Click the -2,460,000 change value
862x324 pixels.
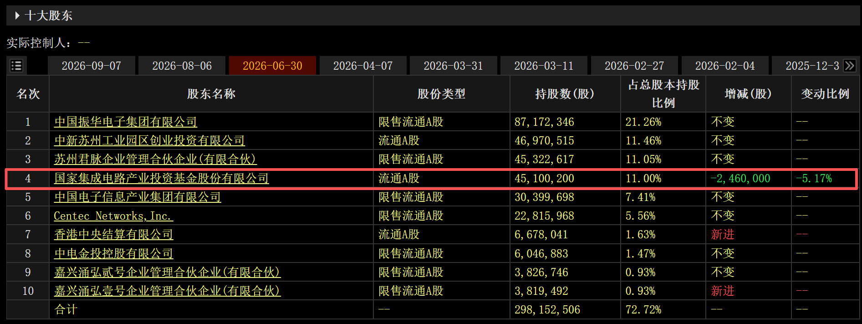(740, 178)
